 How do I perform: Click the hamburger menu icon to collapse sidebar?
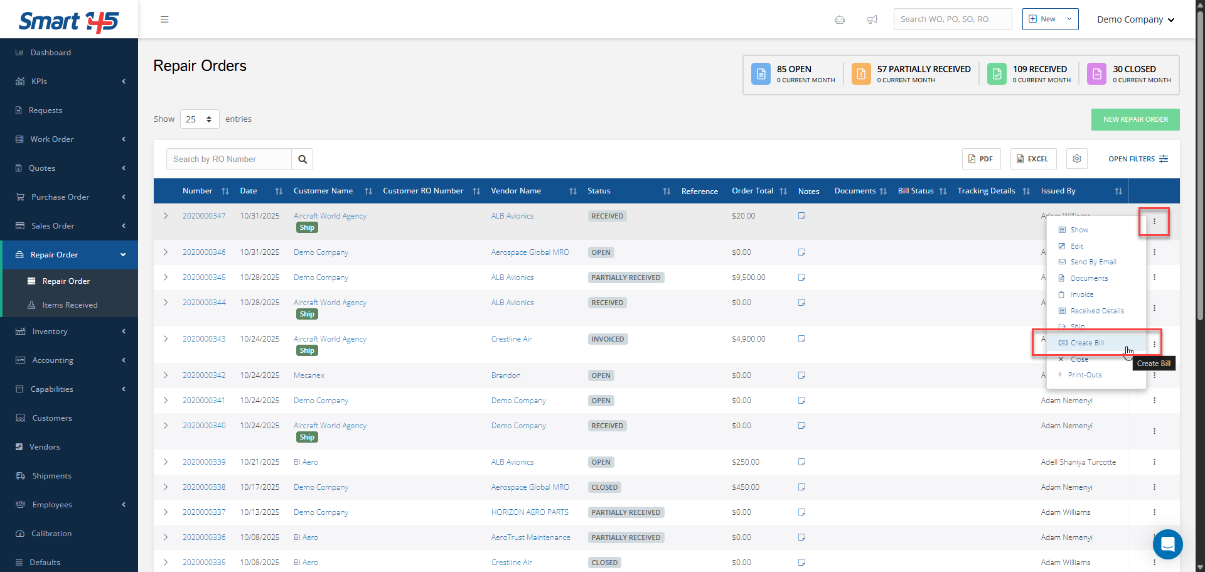pyautogui.click(x=164, y=19)
